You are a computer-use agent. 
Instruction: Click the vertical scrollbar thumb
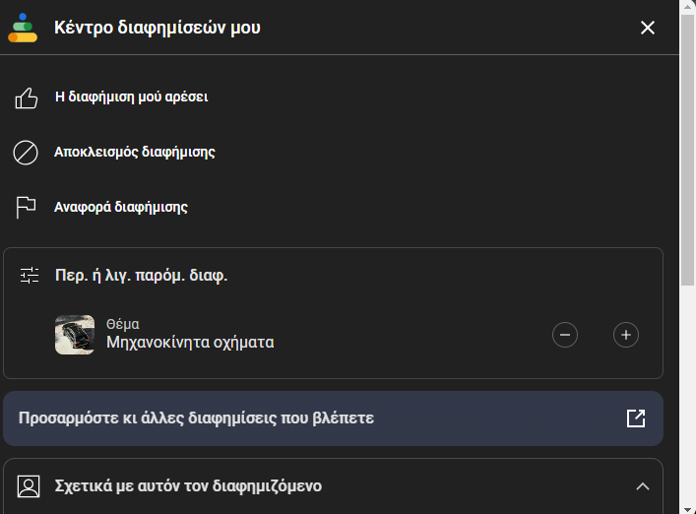687,150
